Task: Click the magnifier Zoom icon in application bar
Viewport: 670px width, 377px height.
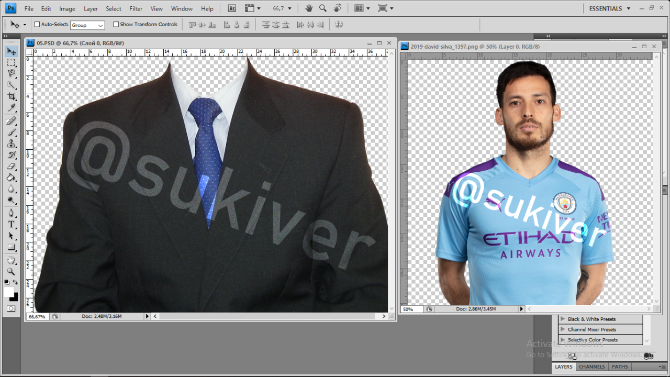Action: [323, 8]
